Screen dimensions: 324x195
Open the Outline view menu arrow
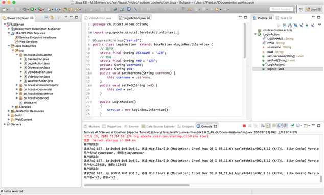[x=320, y=25]
